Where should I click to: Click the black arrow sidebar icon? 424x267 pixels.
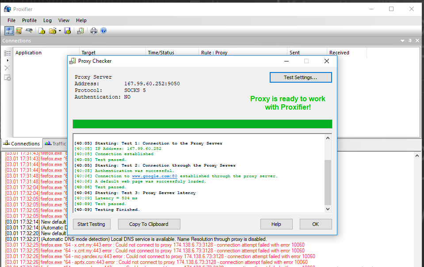click(8, 60)
